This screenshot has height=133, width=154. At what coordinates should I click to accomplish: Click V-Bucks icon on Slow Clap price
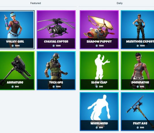coord(97,87)
